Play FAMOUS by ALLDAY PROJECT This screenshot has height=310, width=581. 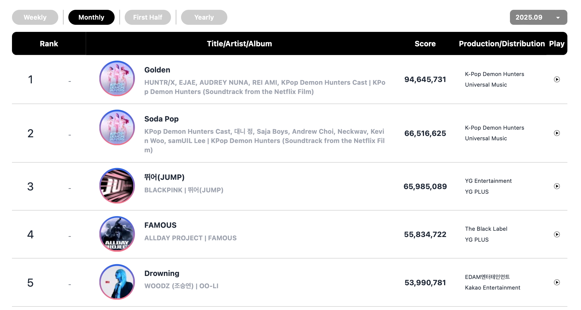pos(557,235)
